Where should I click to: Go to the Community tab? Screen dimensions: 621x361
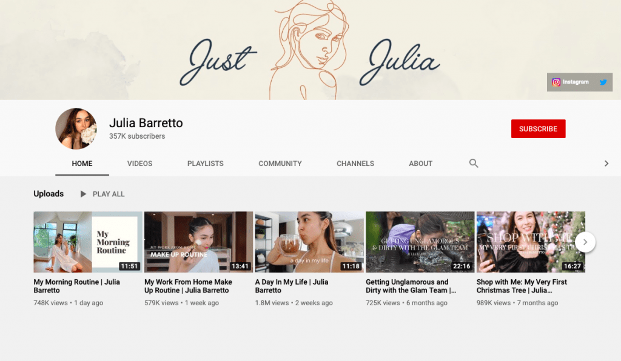[280, 164]
